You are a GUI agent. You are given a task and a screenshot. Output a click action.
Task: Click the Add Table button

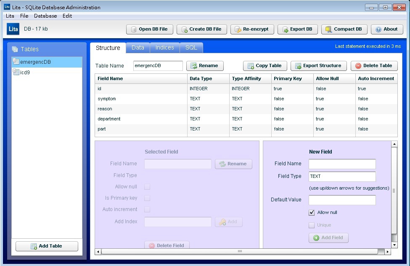(47, 246)
